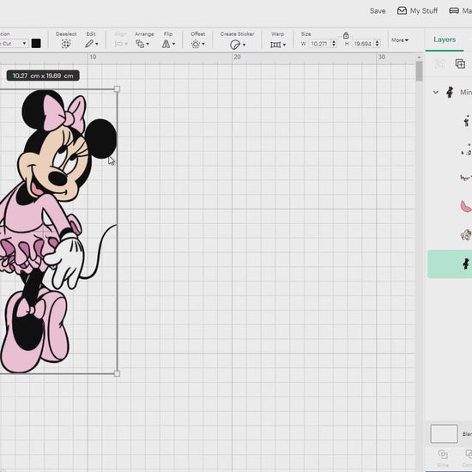Click the canvas scroll-up arrow

(x=419, y=57)
